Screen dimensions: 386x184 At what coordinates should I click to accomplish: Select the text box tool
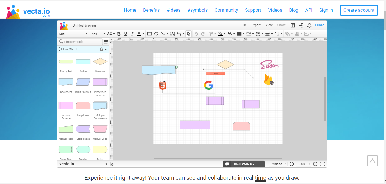pos(172,34)
